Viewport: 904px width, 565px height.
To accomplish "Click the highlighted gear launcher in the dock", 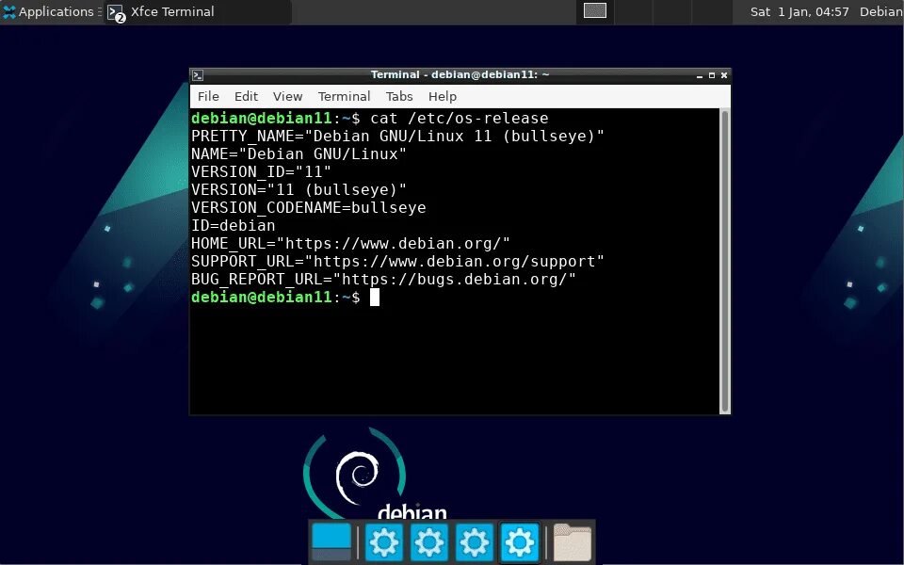I will [x=520, y=542].
